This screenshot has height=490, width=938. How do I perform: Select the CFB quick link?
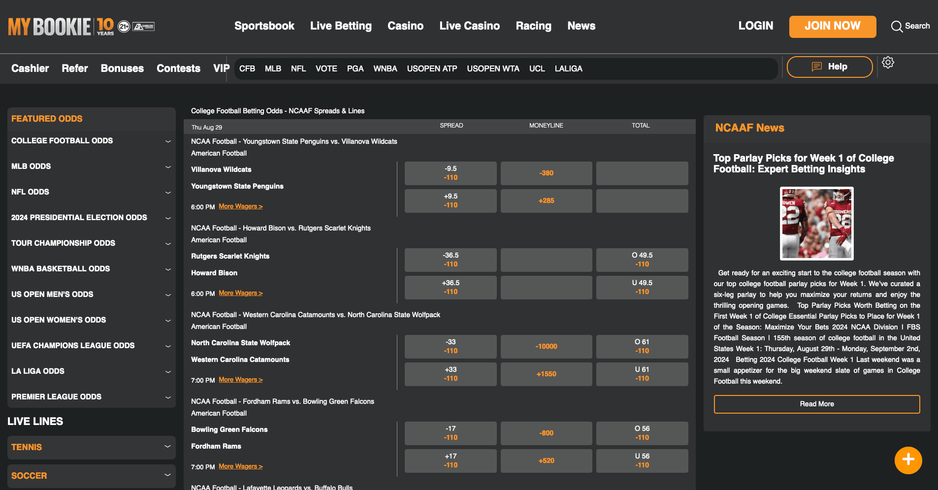(247, 69)
